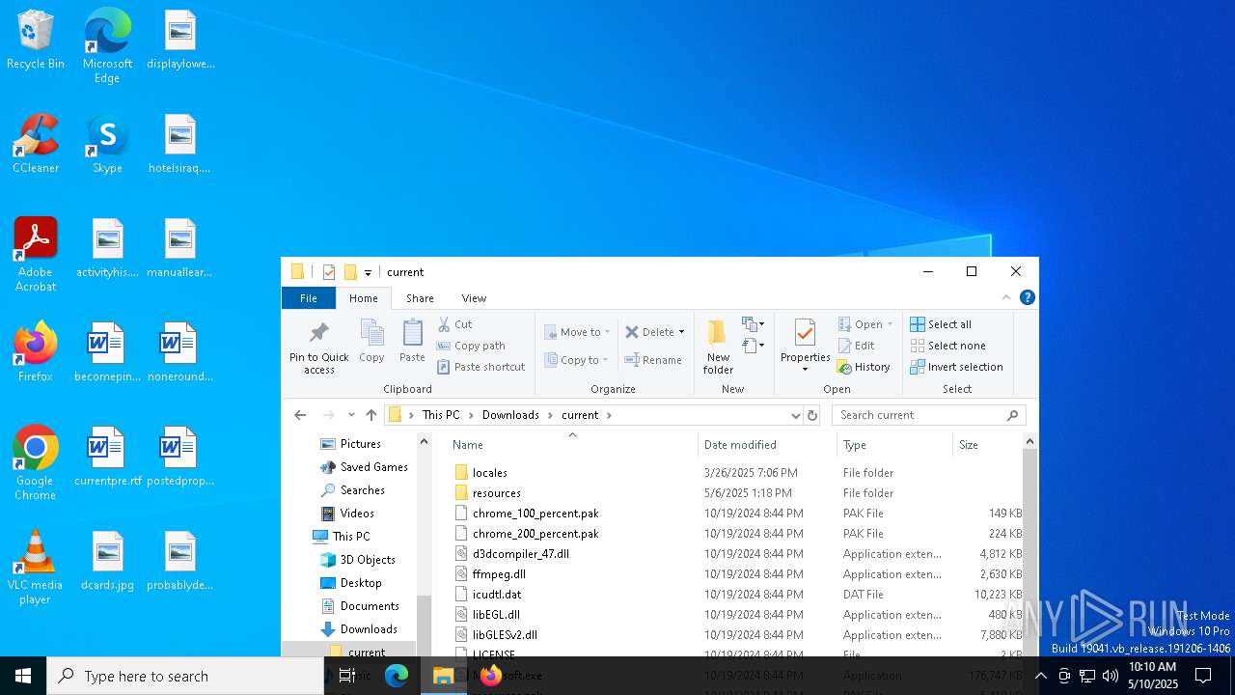This screenshot has height=695, width=1235.
Task: Create a New folder from ribbon
Action: point(718,347)
